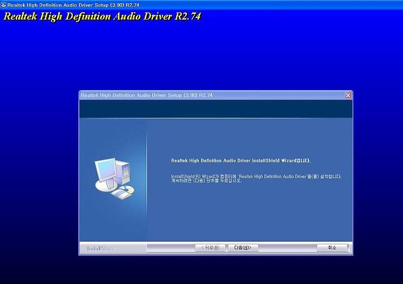Viewport: 403px width, 284px height.
Task: Click the <뒤로(B) back button
Action: [210, 248]
